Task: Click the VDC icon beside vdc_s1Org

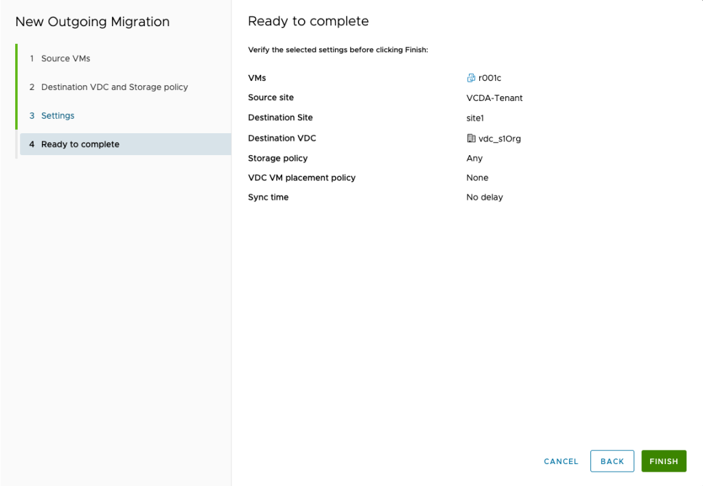Action: click(471, 138)
